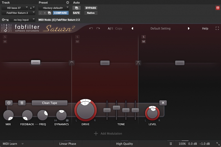Open the plug-in automation enable window icon
This screenshot has height=147, width=221.
click(76, 8)
